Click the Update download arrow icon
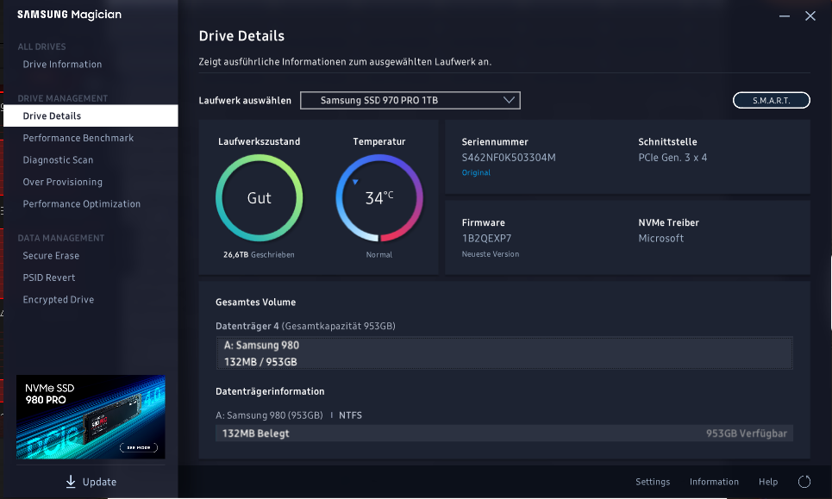 click(x=71, y=481)
